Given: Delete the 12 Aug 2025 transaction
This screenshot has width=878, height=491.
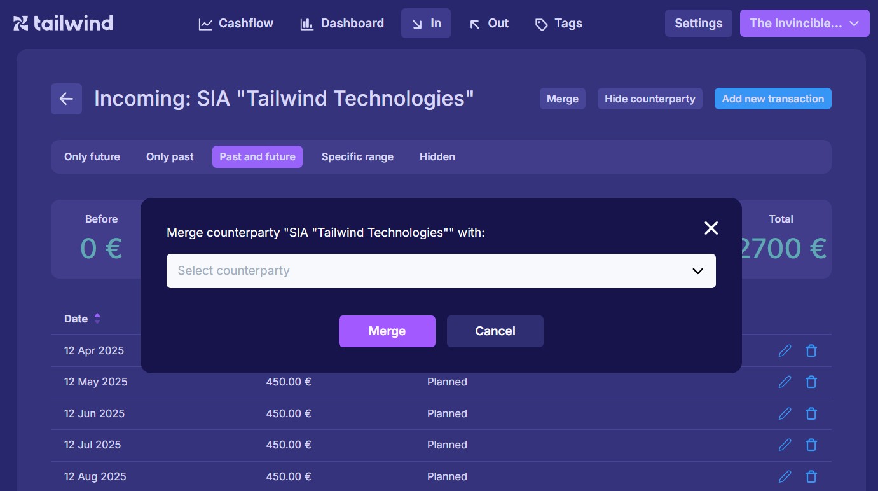Looking at the screenshot, I should 811,476.
